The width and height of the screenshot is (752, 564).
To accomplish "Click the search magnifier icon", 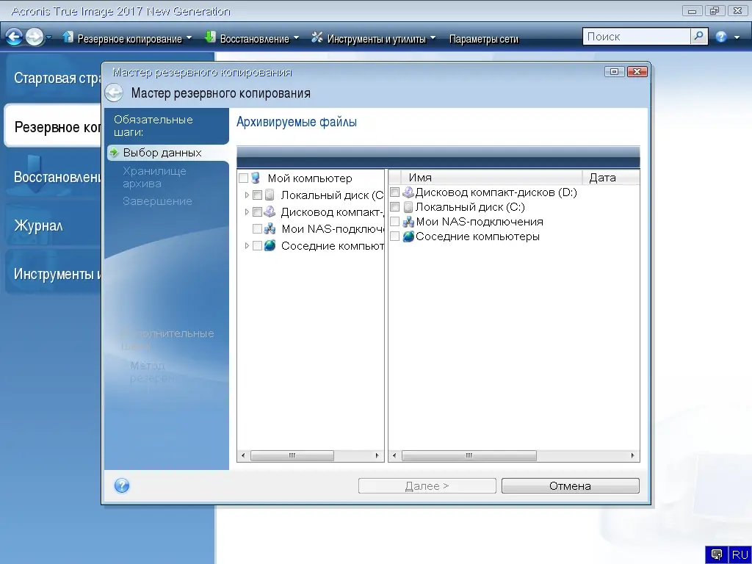I will [x=699, y=36].
